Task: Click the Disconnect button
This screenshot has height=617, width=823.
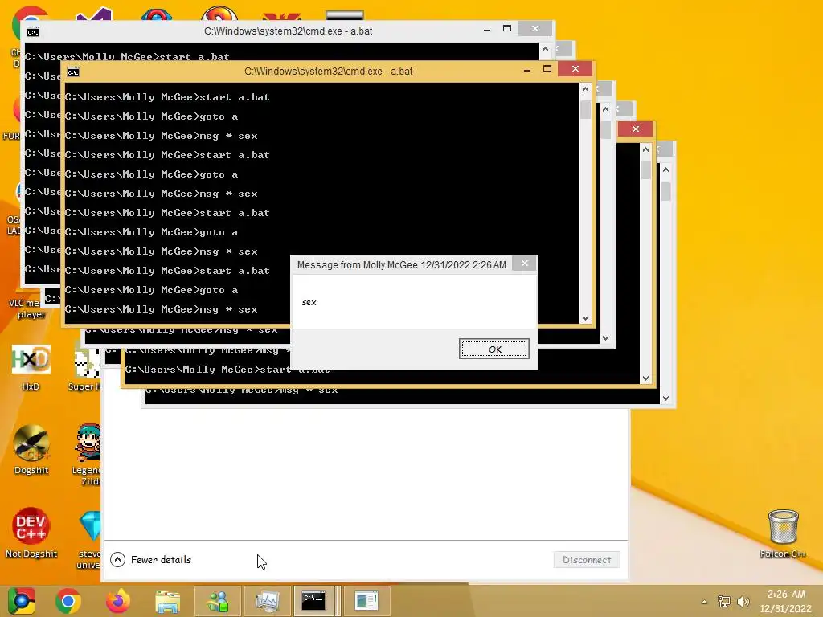Action: (x=587, y=559)
